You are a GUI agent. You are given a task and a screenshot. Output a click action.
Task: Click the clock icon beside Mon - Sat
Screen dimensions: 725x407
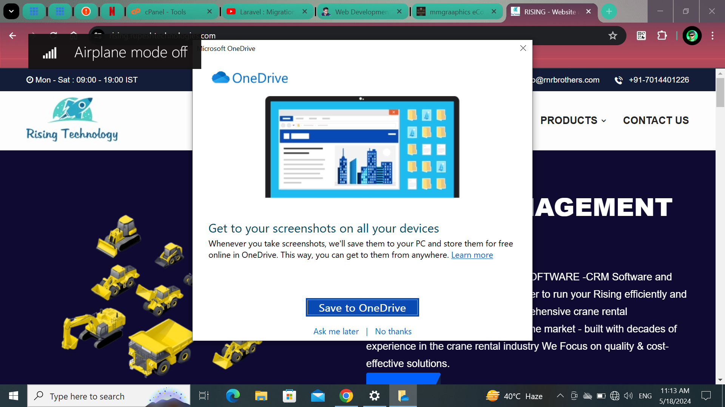point(29,80)
